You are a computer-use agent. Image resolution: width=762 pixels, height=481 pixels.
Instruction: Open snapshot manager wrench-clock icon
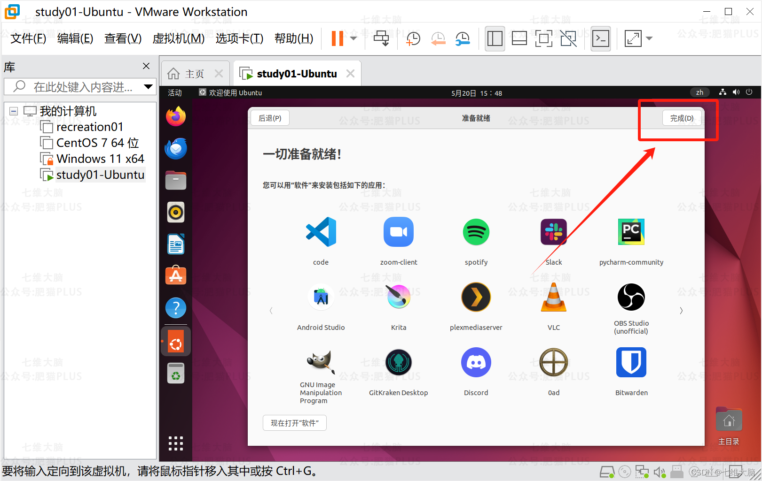tap(463, 38)
